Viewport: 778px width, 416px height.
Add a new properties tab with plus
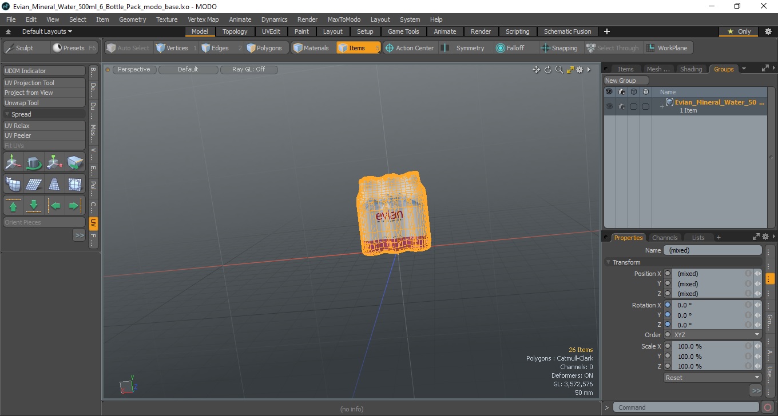point(719,238)
